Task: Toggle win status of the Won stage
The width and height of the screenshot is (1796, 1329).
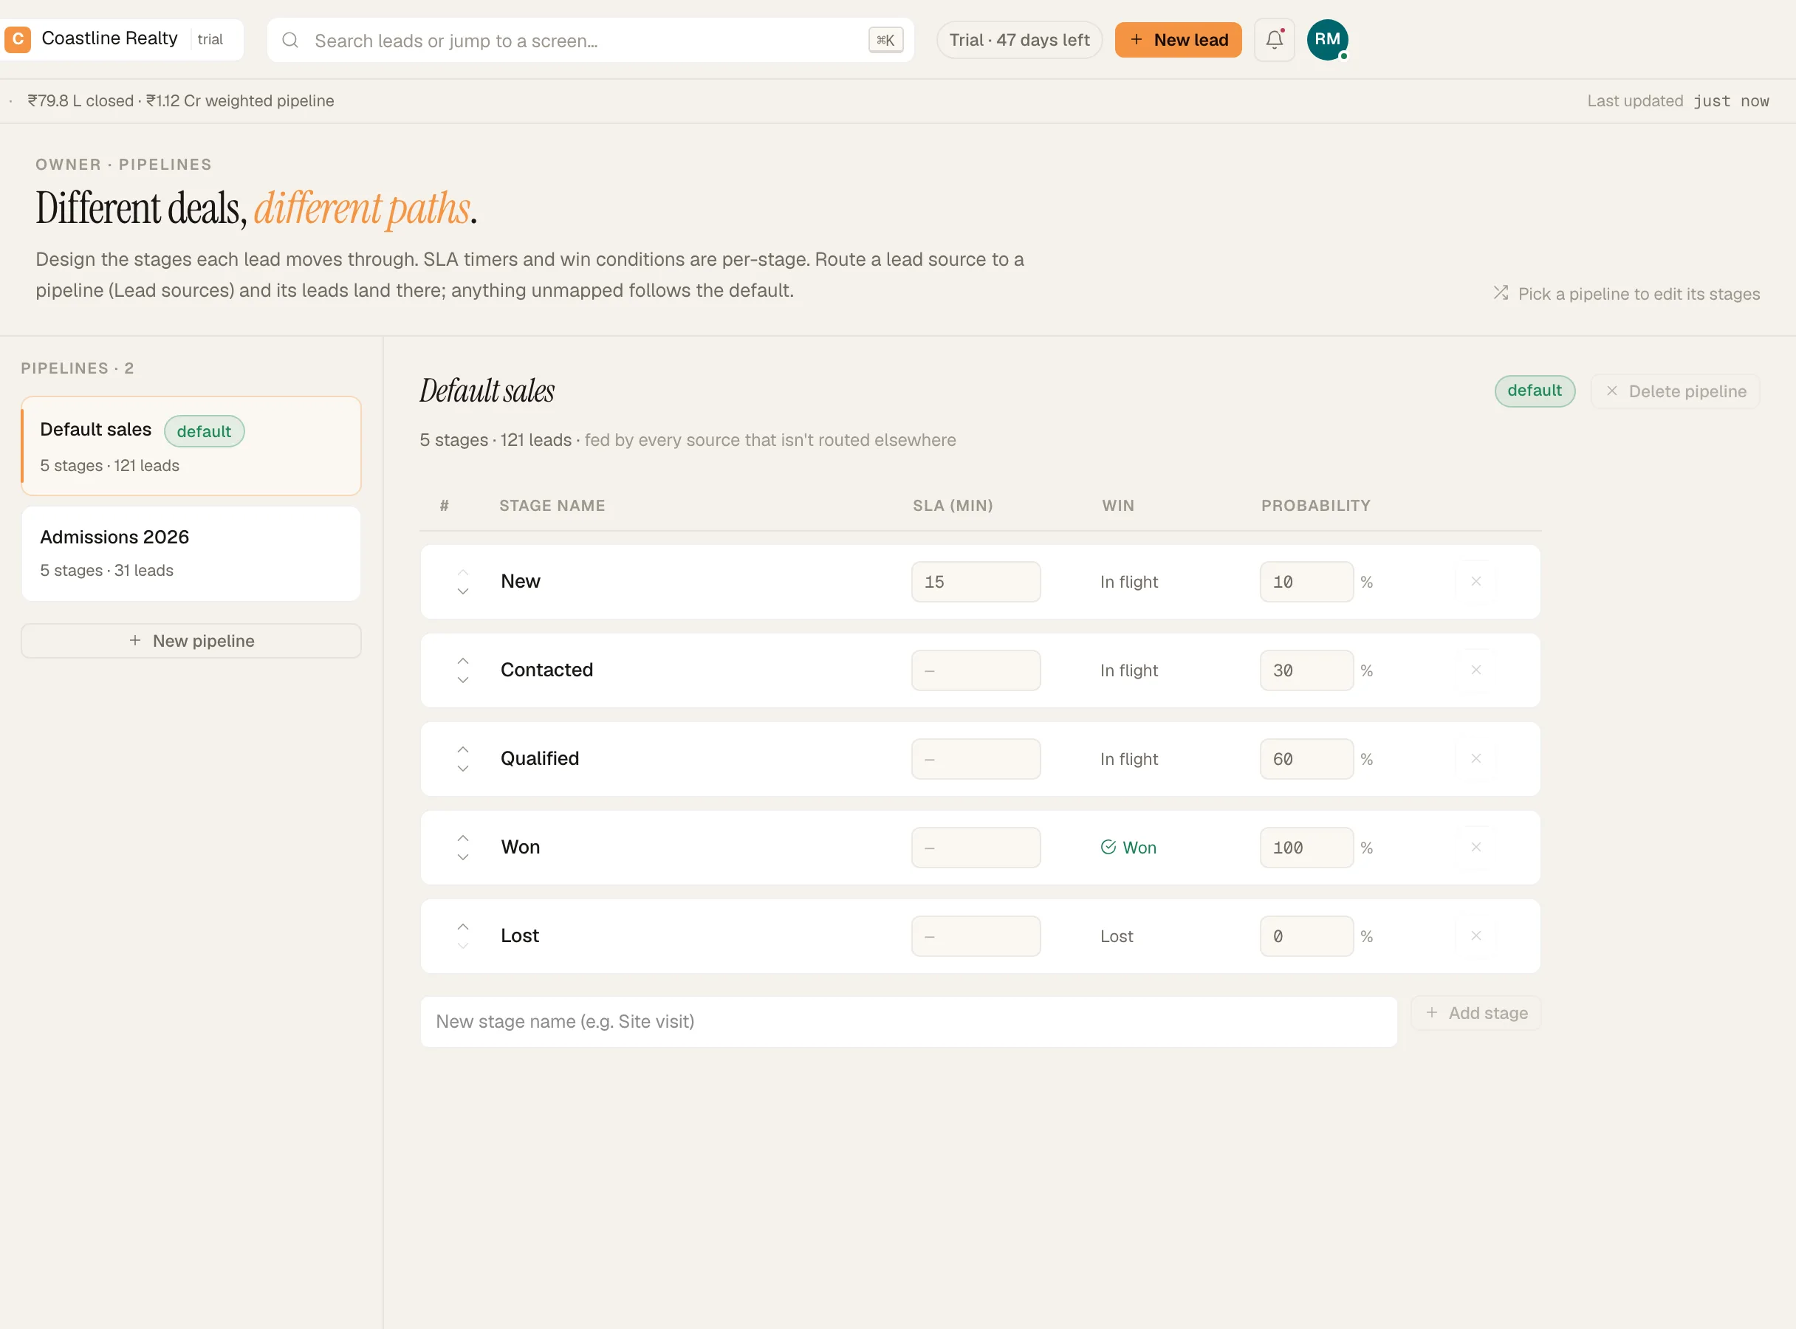Action: tap(1128, 847)
